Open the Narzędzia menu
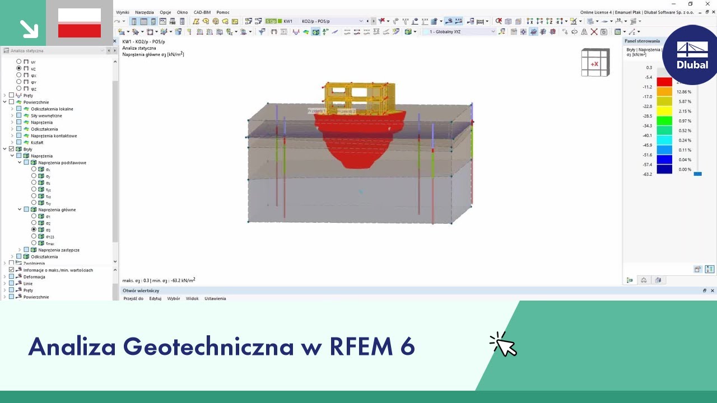 click(144, 12)
